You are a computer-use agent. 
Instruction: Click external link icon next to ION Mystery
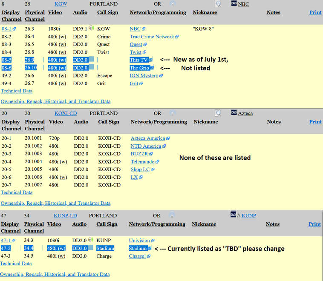[x=161, y=76]
